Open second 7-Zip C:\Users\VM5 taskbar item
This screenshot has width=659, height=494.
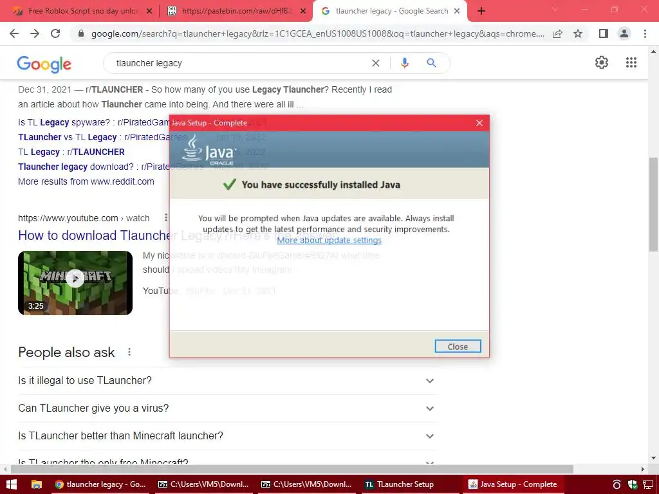click(x=306, y=484)
